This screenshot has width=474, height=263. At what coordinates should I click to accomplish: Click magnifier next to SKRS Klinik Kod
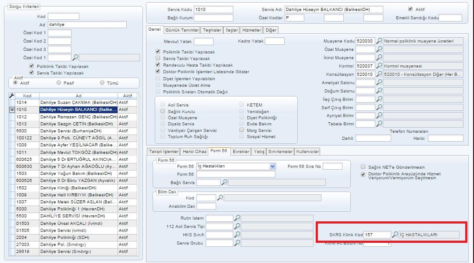[395, 235]
